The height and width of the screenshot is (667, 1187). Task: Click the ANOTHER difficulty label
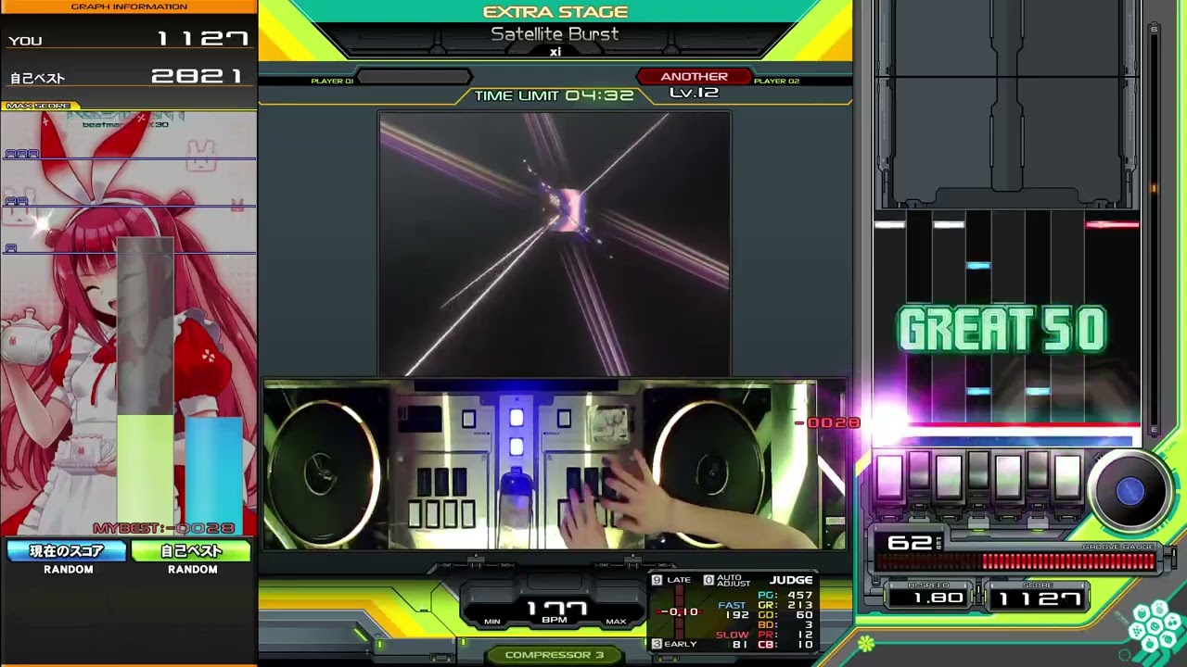coord(694,77)
